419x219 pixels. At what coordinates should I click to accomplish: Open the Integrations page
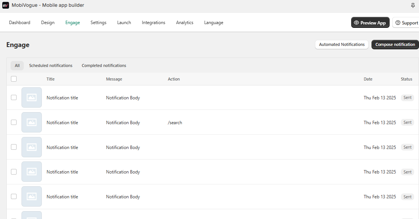click(x=153, y=23)
